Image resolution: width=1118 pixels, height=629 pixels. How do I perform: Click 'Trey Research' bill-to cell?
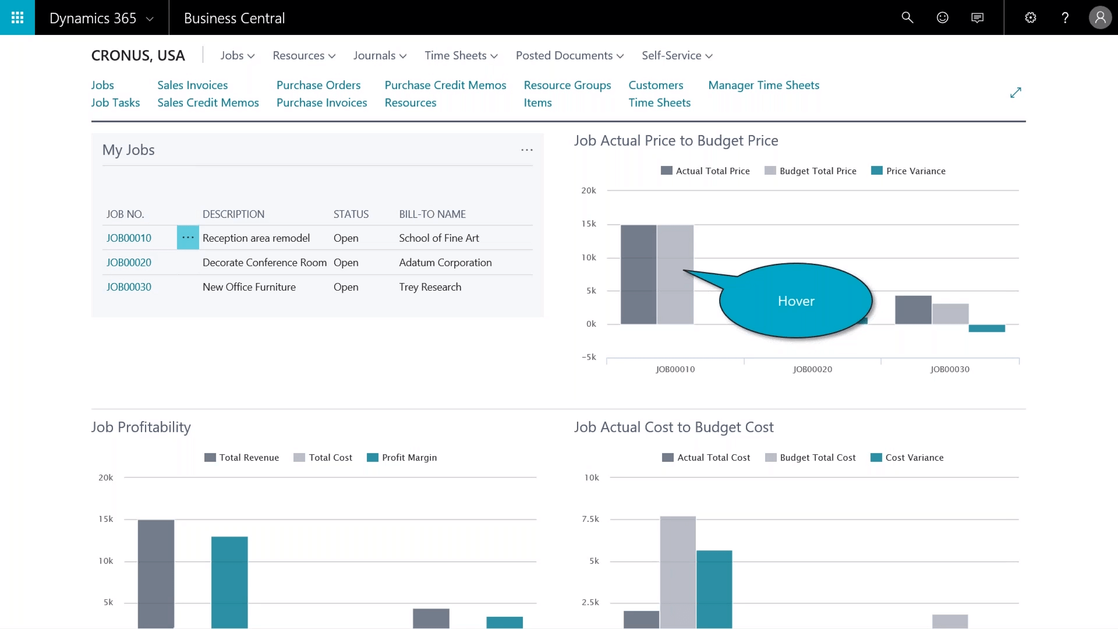point(430,287)
